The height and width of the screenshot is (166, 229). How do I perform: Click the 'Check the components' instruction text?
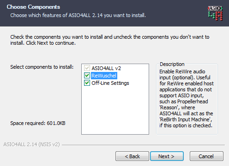coord(110,40)
